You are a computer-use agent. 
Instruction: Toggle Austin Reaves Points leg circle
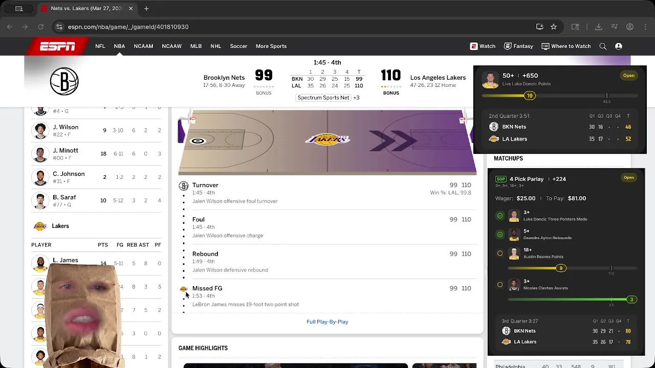point(500,254)
